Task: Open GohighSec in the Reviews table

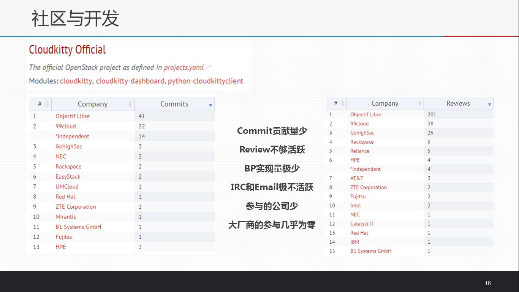Action: 362,133
